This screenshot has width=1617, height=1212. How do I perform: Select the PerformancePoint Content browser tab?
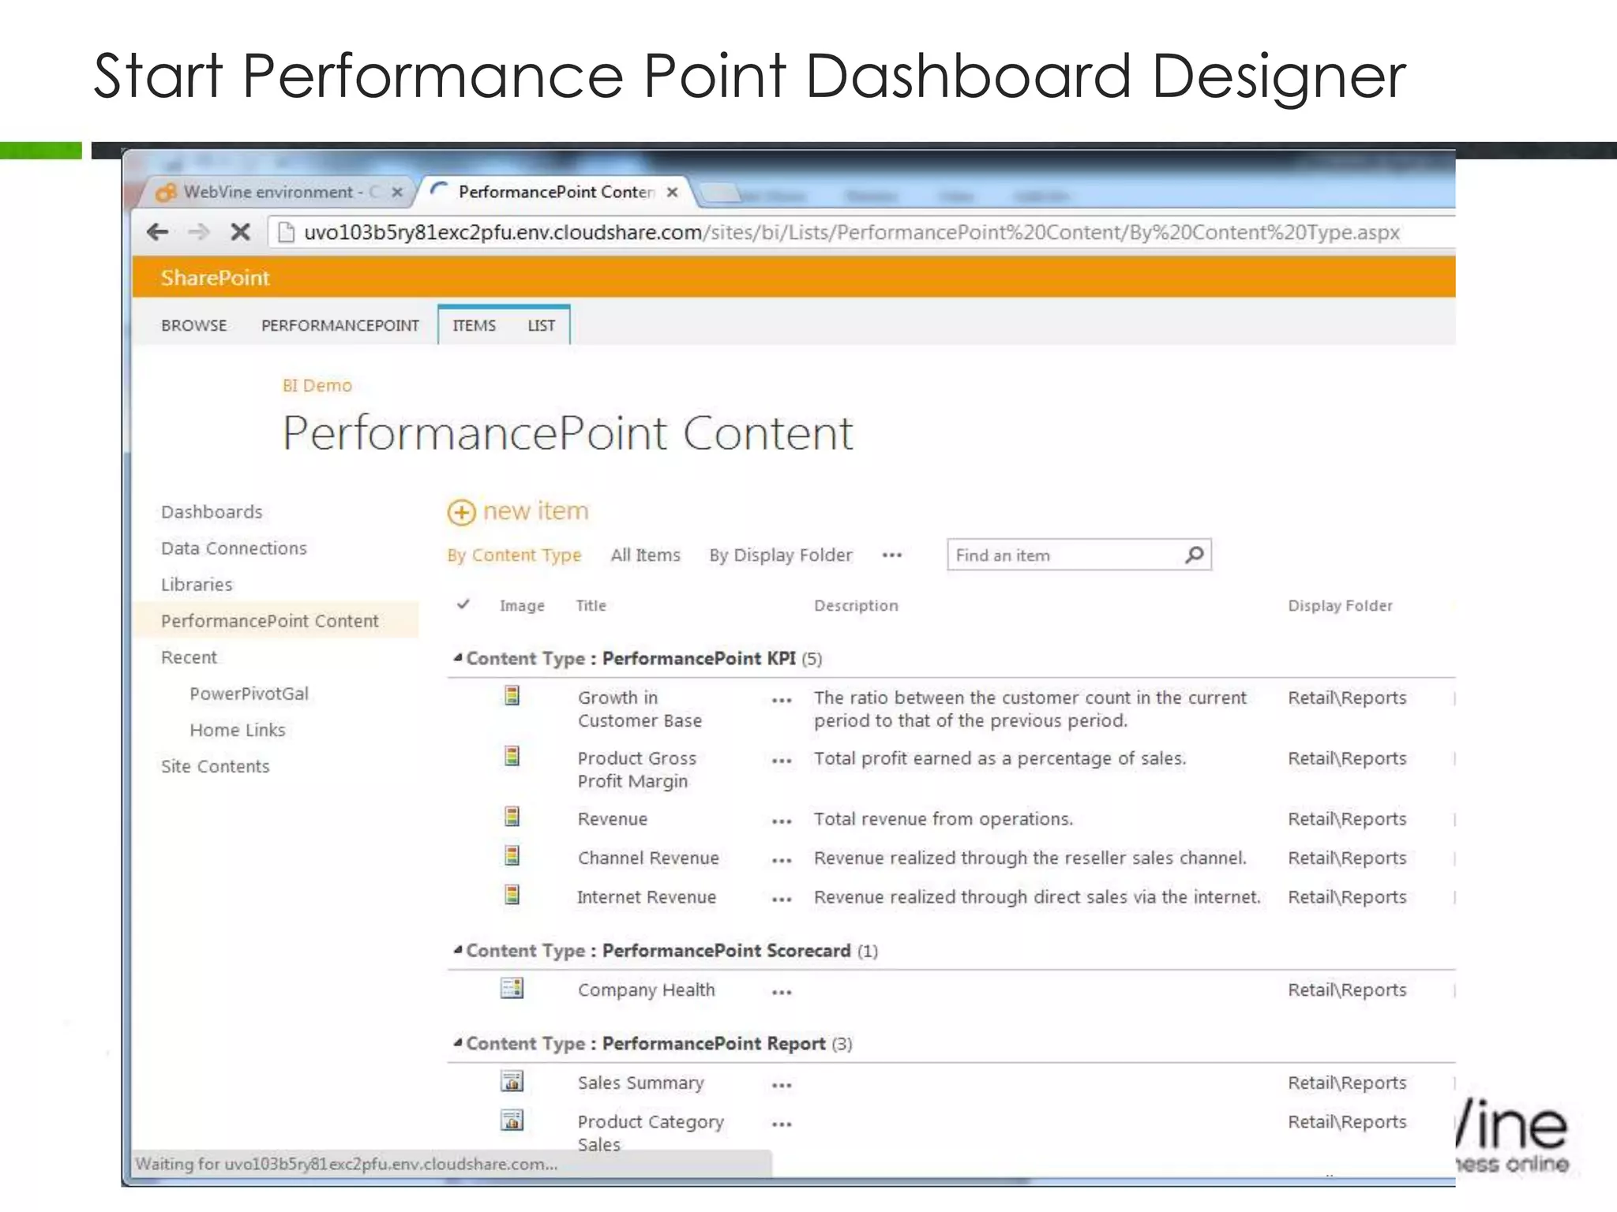556,192
